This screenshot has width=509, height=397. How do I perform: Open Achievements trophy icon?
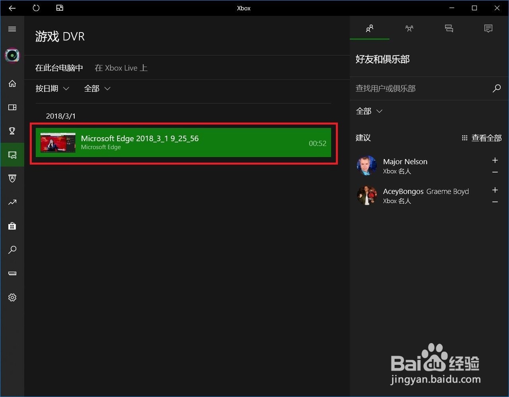[12, 131]
